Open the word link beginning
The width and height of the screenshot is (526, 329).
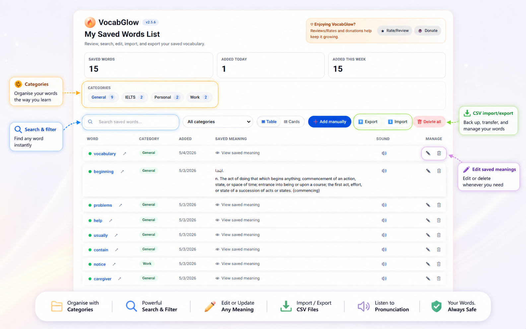(103, 171)
